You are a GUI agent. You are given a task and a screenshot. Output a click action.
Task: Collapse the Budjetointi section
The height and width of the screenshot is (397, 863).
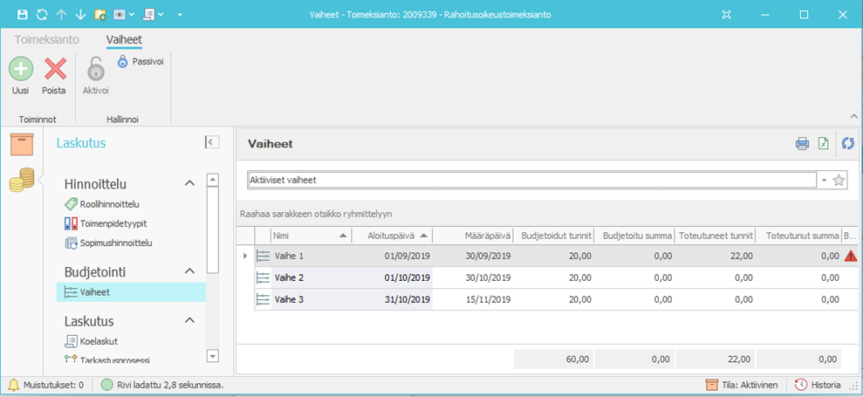click(x=188, y=271)
